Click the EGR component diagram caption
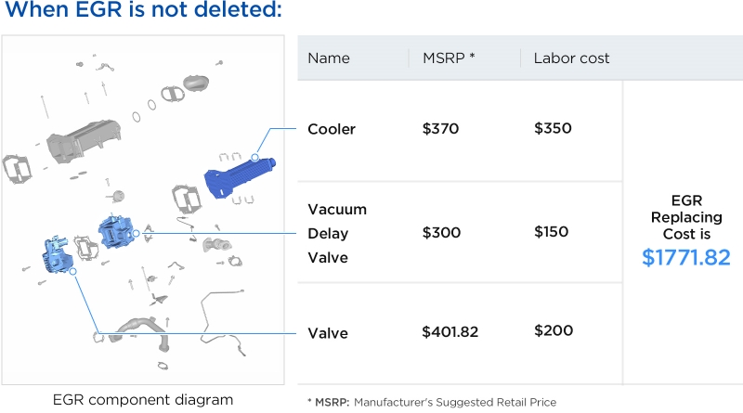The image size is (743, 413). tap(143, 400)
